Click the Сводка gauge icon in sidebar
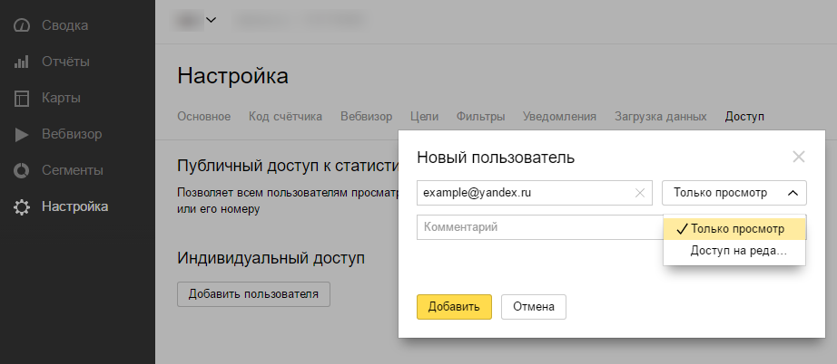The image size is (837, 364). pos(23,25)
